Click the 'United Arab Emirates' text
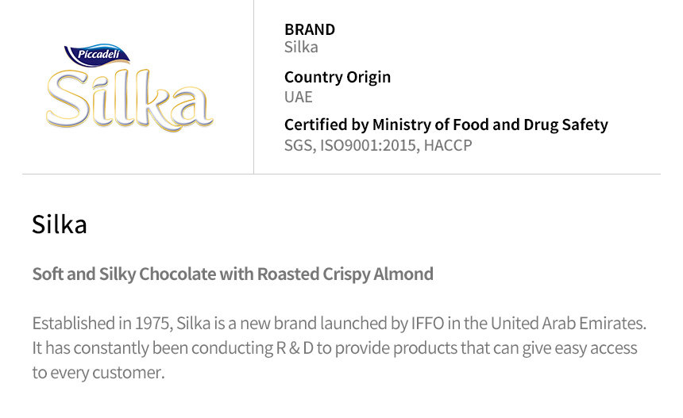The width and height of the screenshot is (683, 418). pyautogui.click(x=568, y=324)
